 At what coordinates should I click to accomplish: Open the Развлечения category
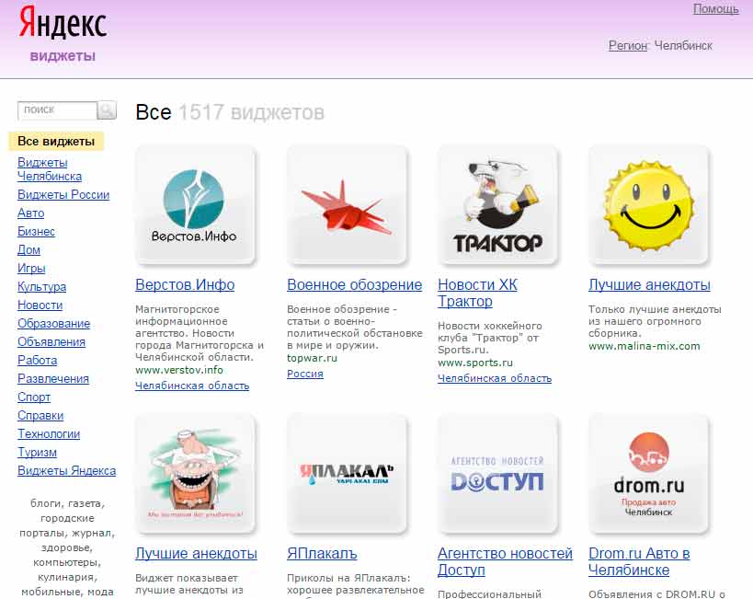pyautogui.click(x=53, y=378)
